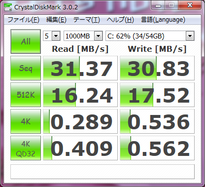Run all benchmarks with All button
The image size is (205, 187).
[x=26, y=41]
